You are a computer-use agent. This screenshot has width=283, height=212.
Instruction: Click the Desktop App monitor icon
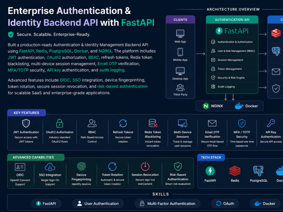(x=180, y=71)
